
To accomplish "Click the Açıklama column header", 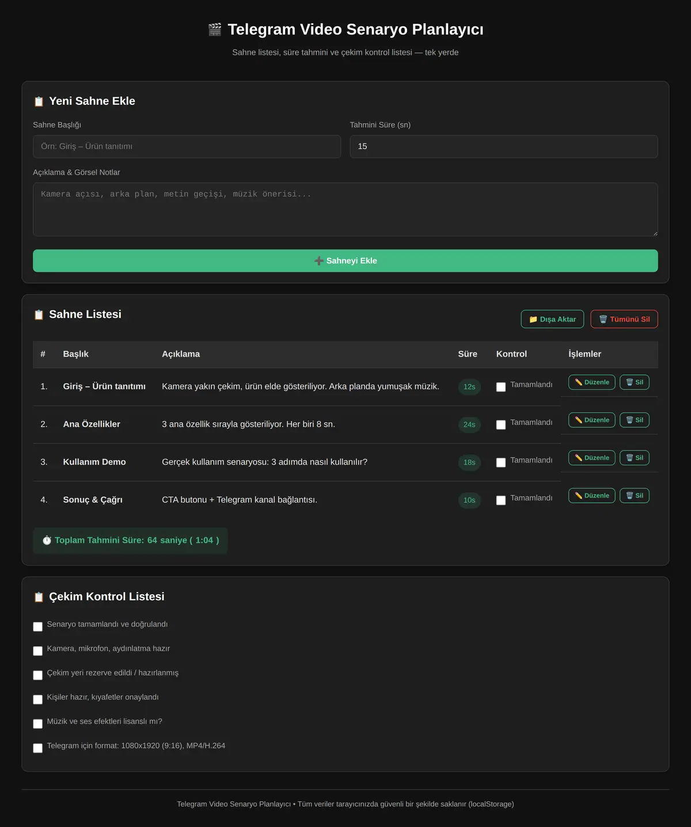I will coord(181,354).
